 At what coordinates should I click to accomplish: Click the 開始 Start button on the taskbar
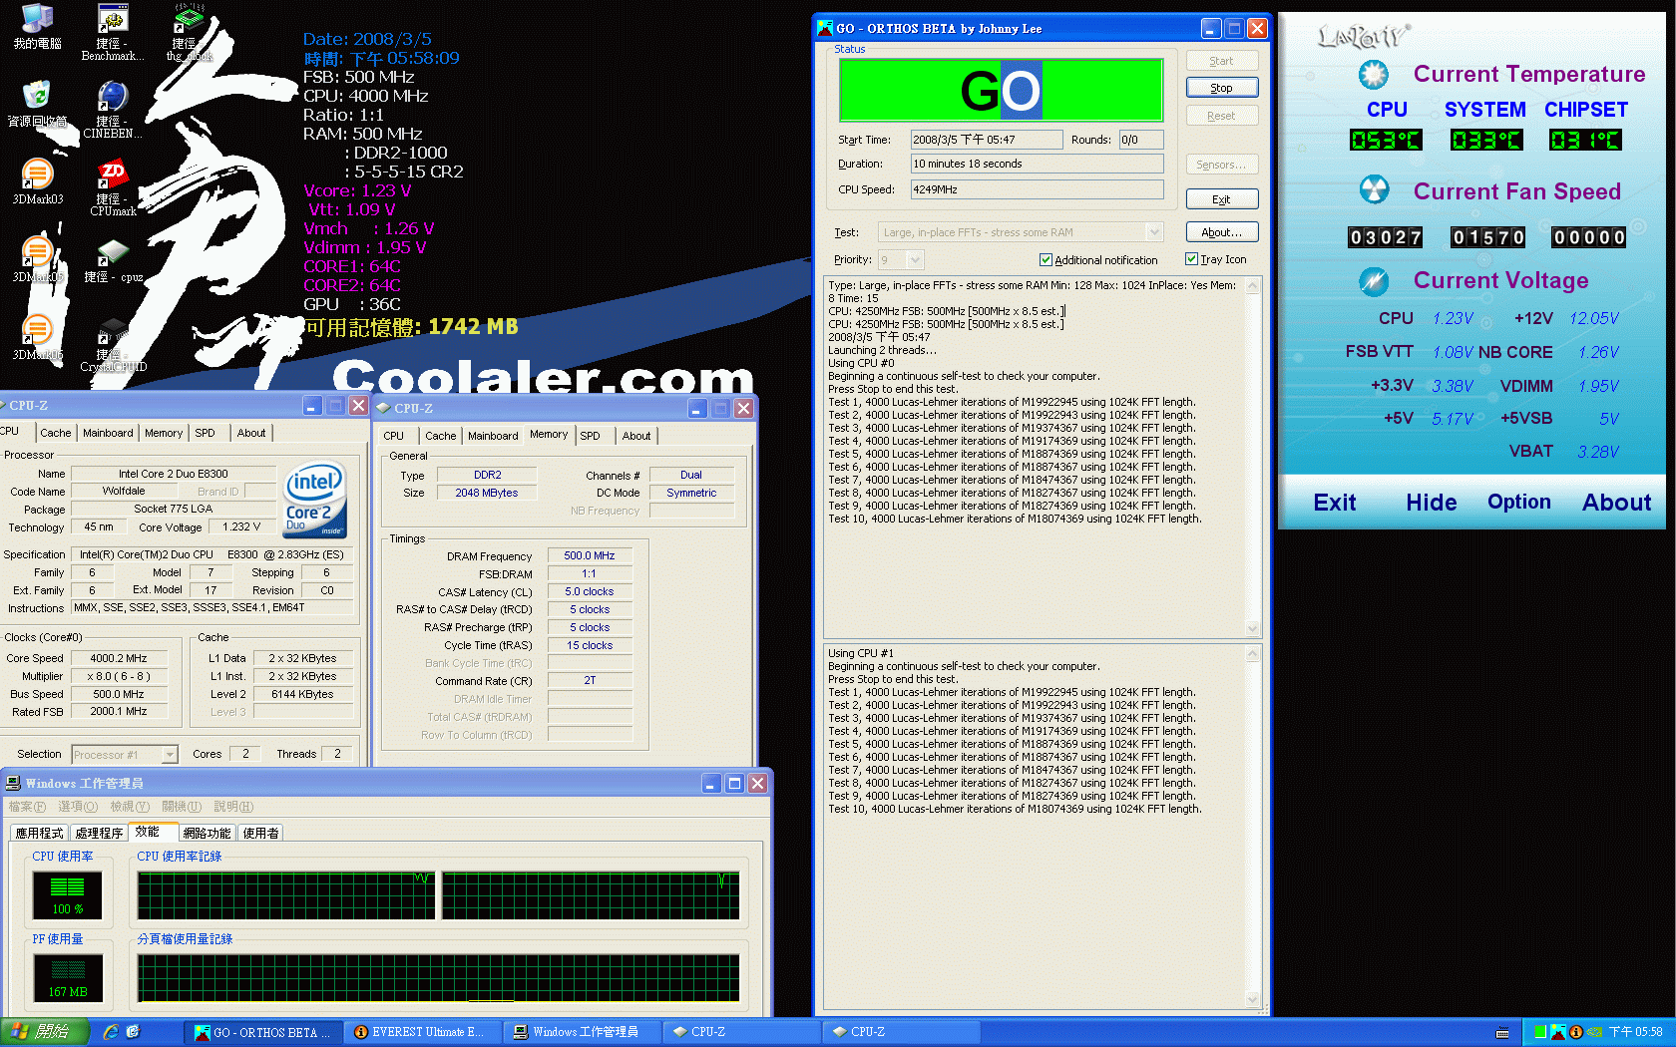pyautogui.click(x=44, y=1032)
